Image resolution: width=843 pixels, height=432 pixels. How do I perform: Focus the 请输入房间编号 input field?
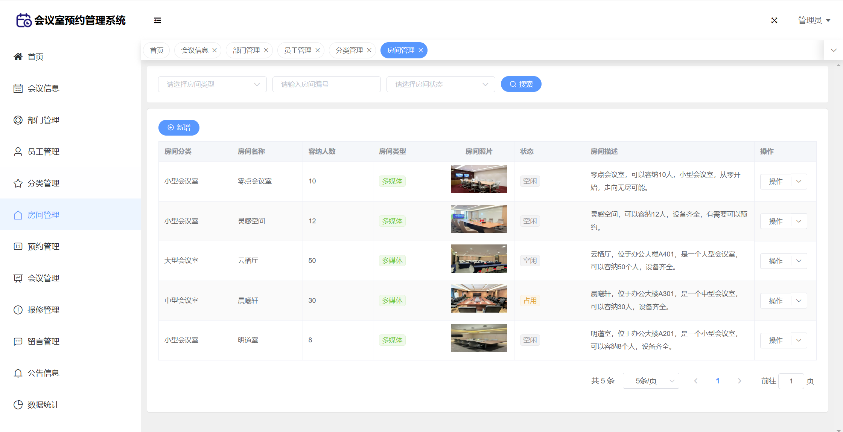point(326,84)
